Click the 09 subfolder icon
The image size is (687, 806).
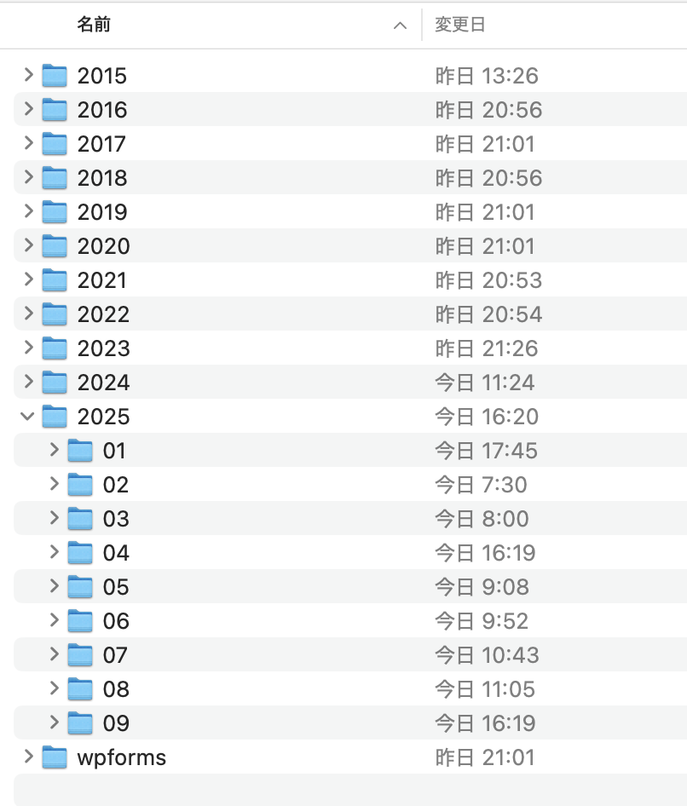80,723
